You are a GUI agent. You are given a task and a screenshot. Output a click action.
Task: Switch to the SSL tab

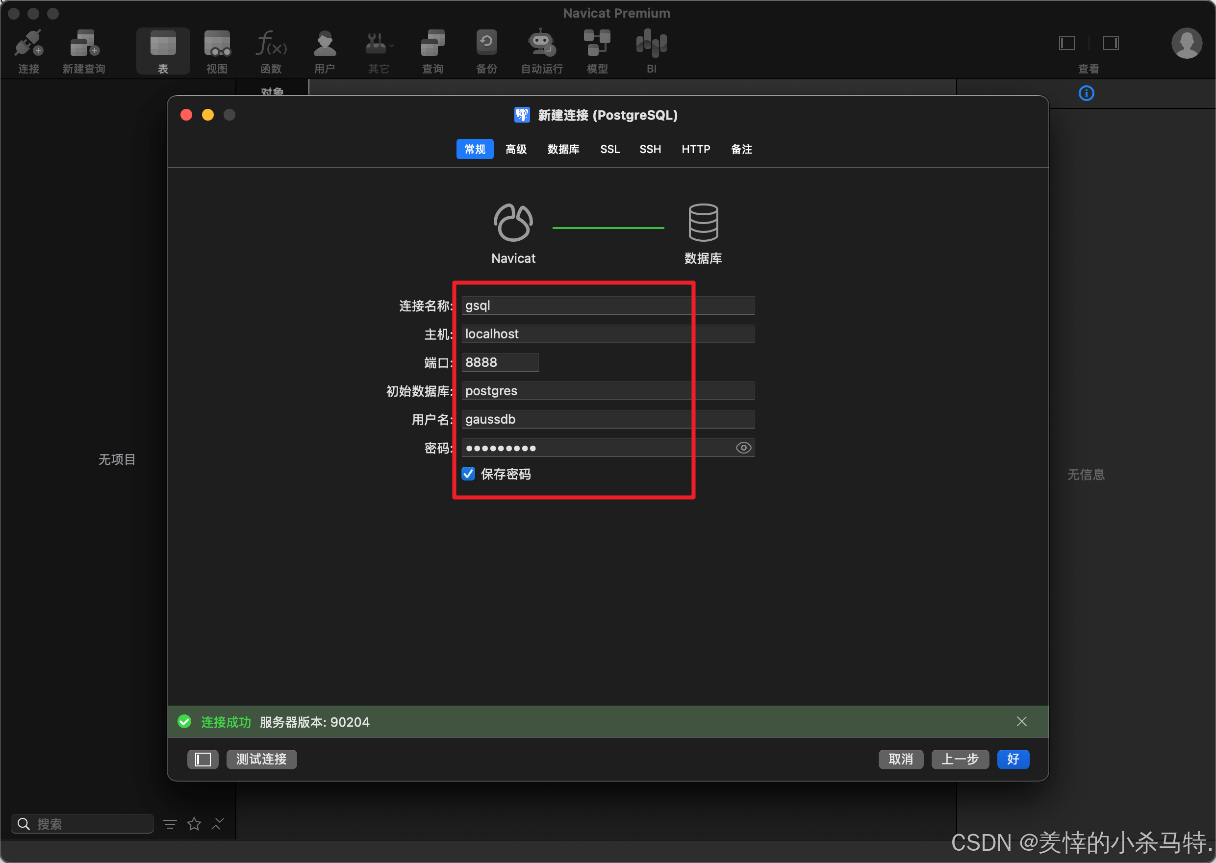[x=610, y=150]
